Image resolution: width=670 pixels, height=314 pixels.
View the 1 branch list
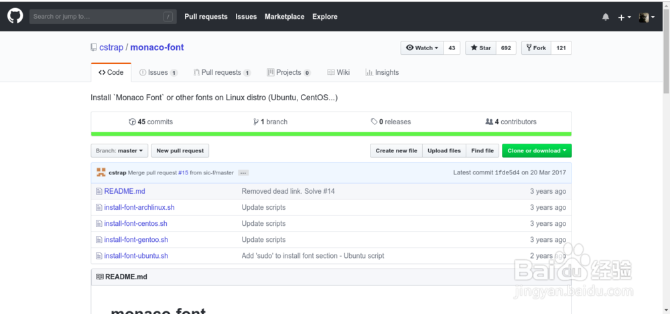pyautogui.click(x=271, y=122)
